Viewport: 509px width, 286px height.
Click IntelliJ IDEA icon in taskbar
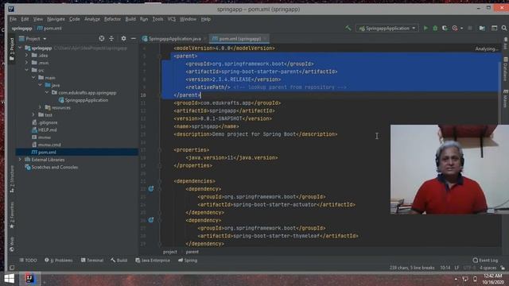pos(29,278)
